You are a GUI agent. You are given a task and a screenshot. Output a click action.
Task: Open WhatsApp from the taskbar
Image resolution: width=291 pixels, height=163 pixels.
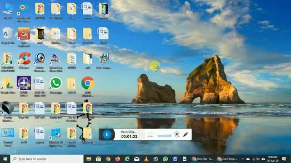coord(166,159)
